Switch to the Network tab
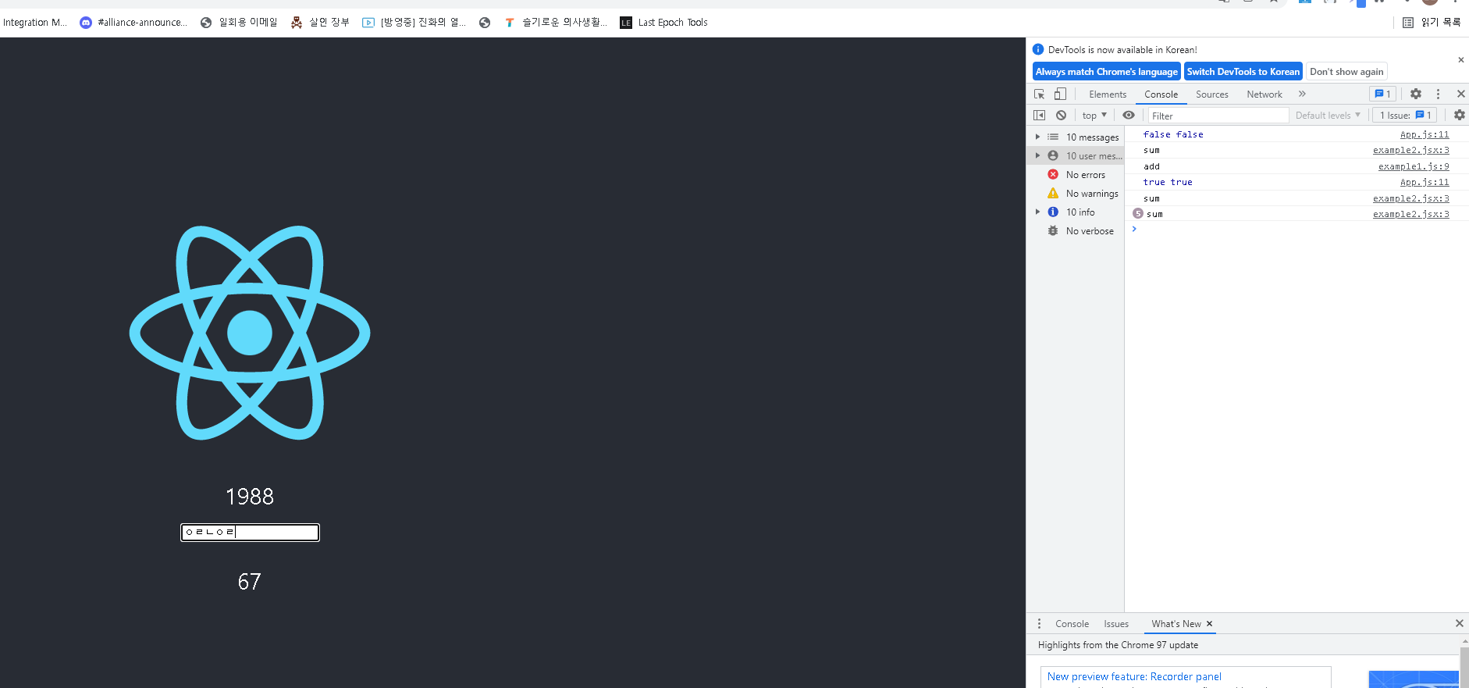The image size is (1469, 688). pyautogui.click(x=1264, y=94)
